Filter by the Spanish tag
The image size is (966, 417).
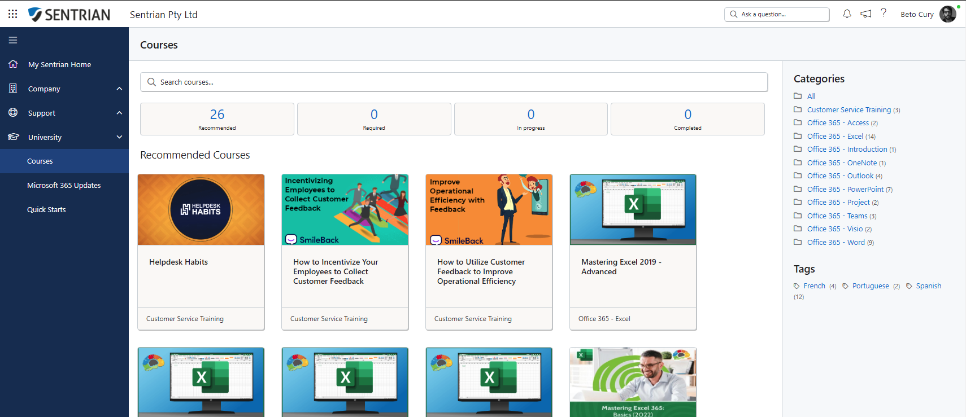coord(929,286)
